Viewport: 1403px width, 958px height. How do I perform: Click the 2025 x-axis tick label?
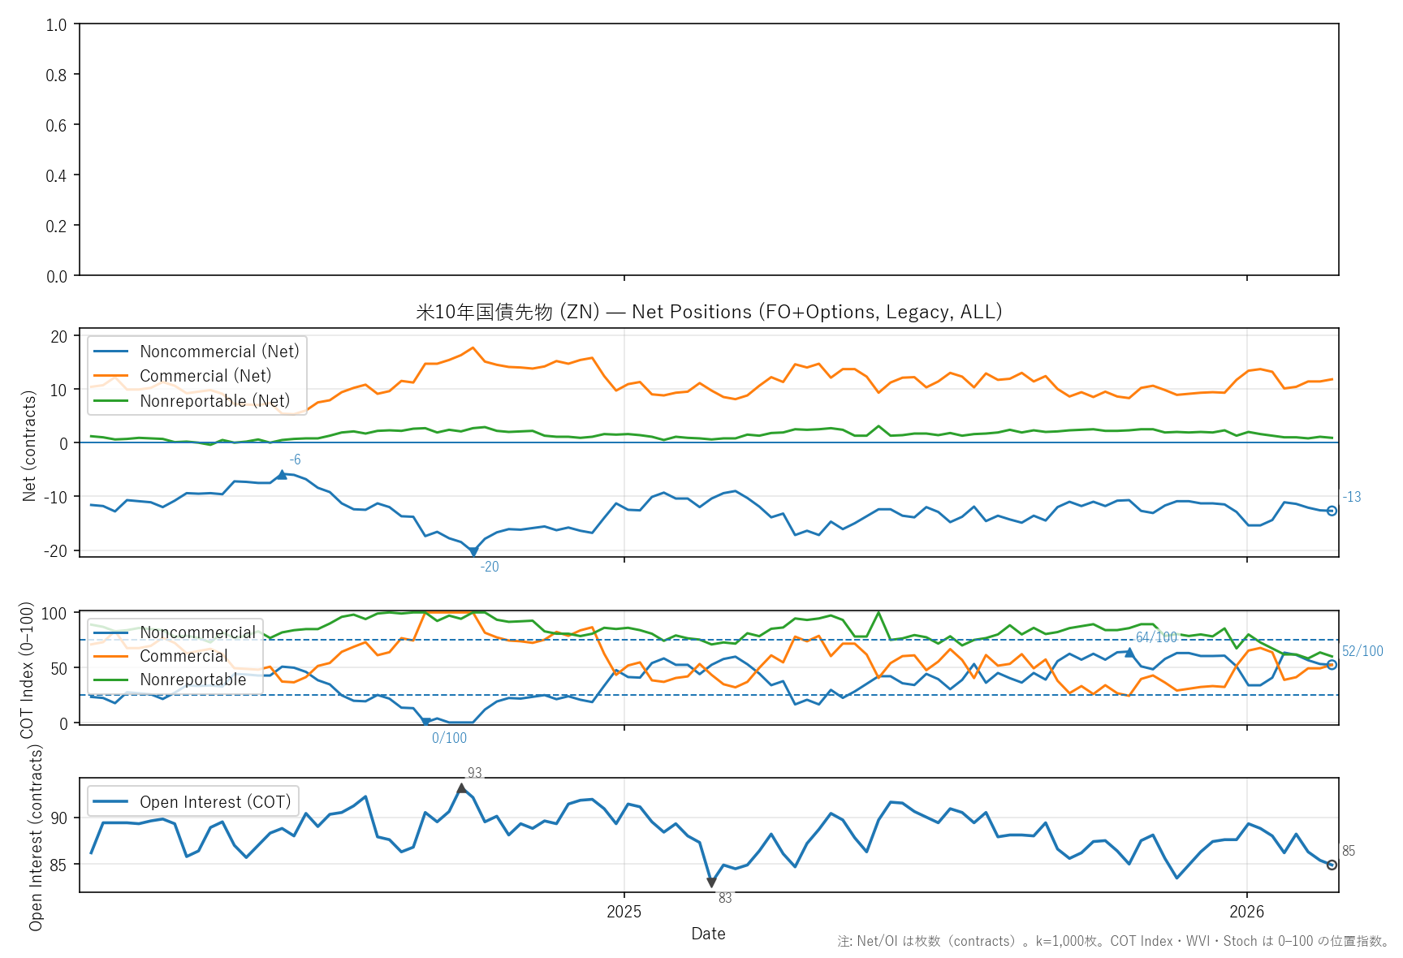(x=624, y=912)
